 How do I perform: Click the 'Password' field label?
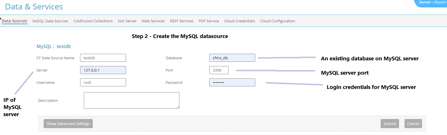point(174,82)
